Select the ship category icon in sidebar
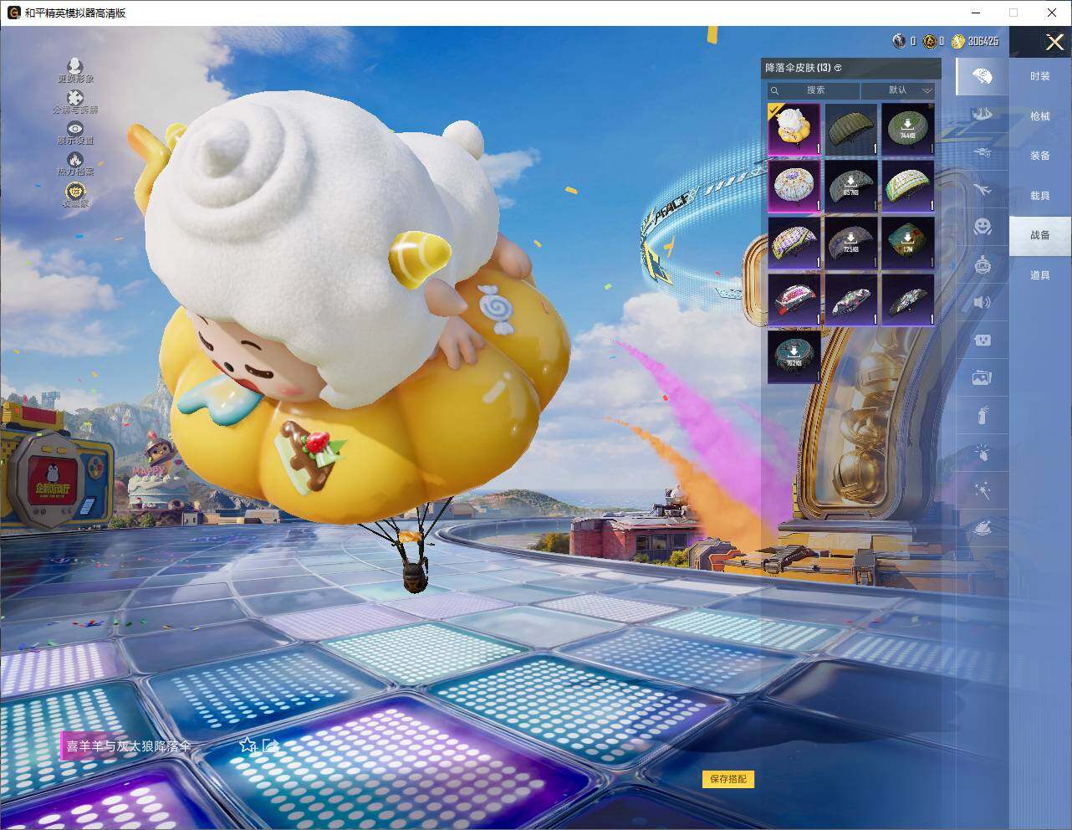The image size is (1072, 830). coord(983,114)
